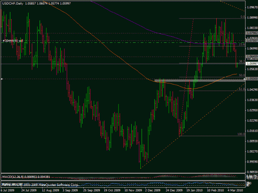Select the 50.0 Fibonacci level label

pos(242,75)
